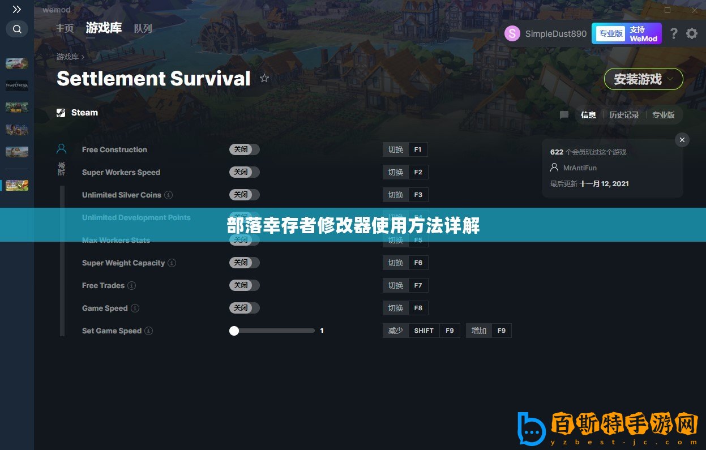Click the 安装游戏 button
706x450 pixels.
644,79
